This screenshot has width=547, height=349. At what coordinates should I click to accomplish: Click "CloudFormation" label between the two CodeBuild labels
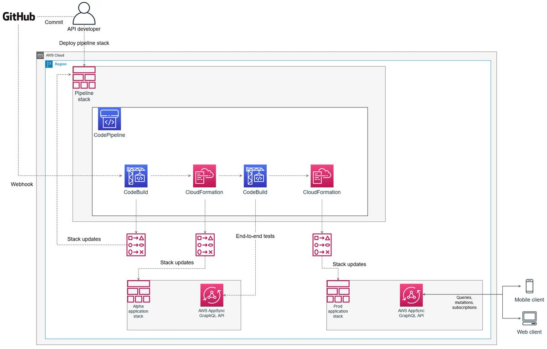205,192
